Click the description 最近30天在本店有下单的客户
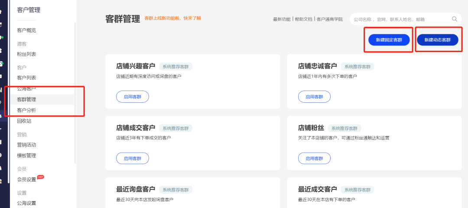The width and height of the screenshot is (468, 208). (x=327, y=199)
